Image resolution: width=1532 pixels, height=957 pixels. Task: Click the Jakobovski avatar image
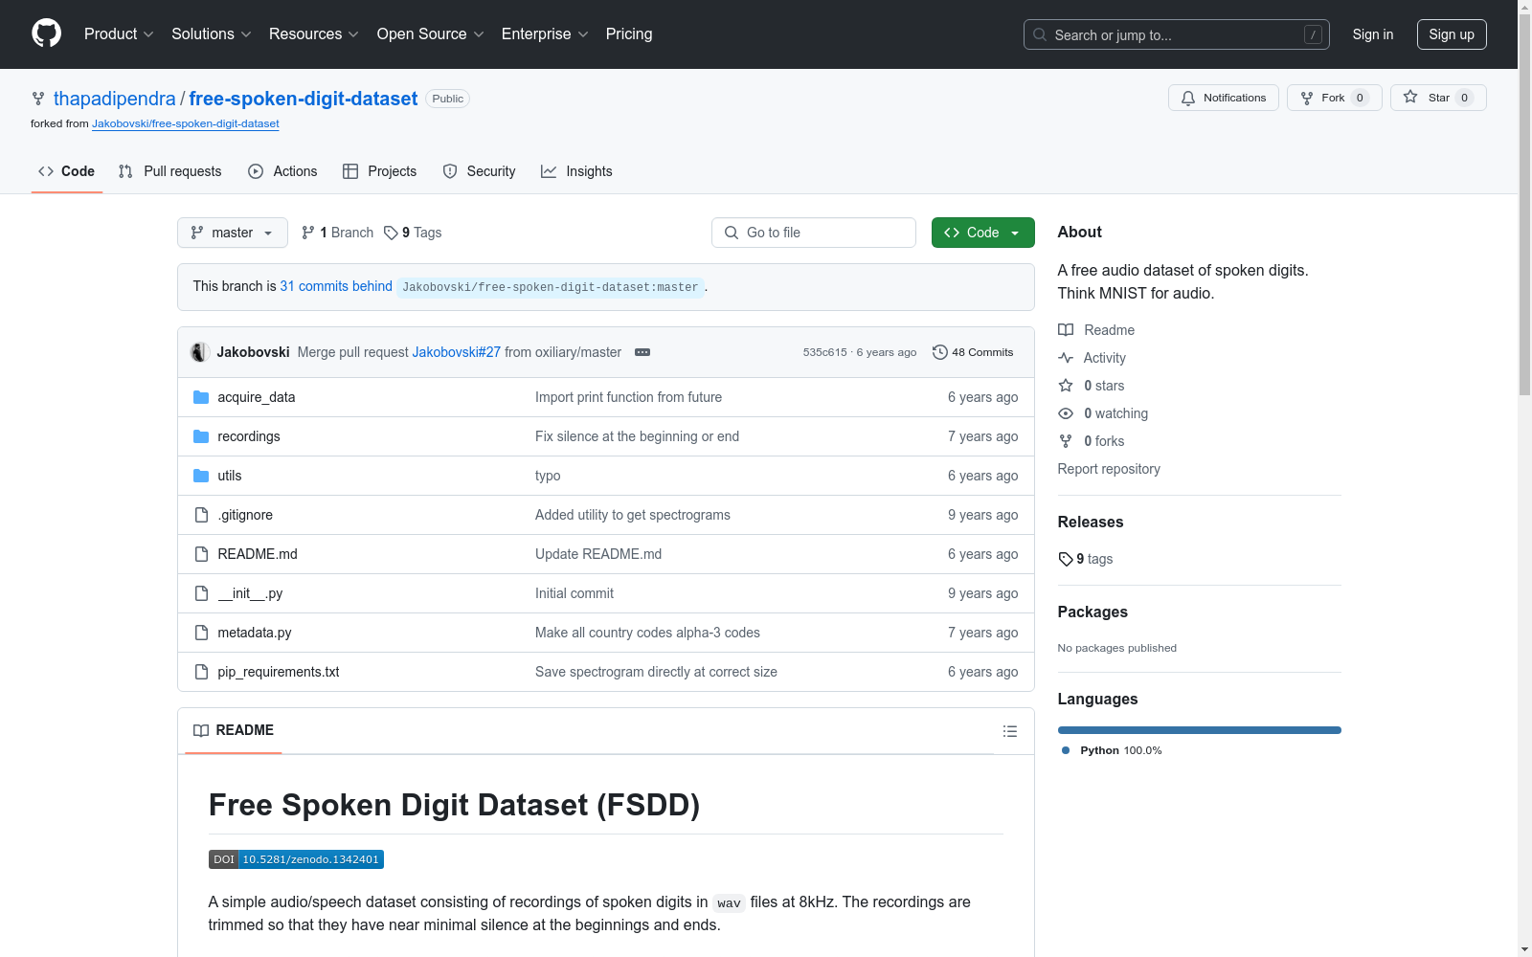pos(200,352)
